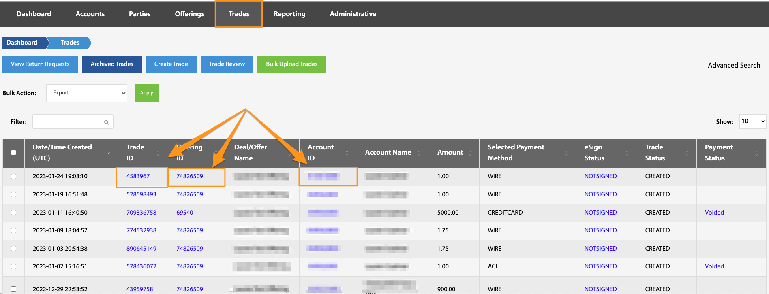Open the Parties menu item

click(x=140, y=14)
